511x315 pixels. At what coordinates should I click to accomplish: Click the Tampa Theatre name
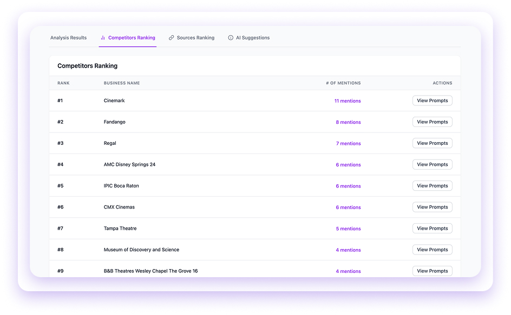pyautogui.click(x=120, y=229)
